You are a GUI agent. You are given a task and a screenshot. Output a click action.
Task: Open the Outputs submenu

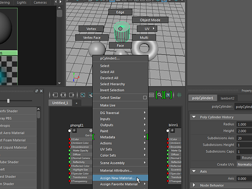coord(120,125)
